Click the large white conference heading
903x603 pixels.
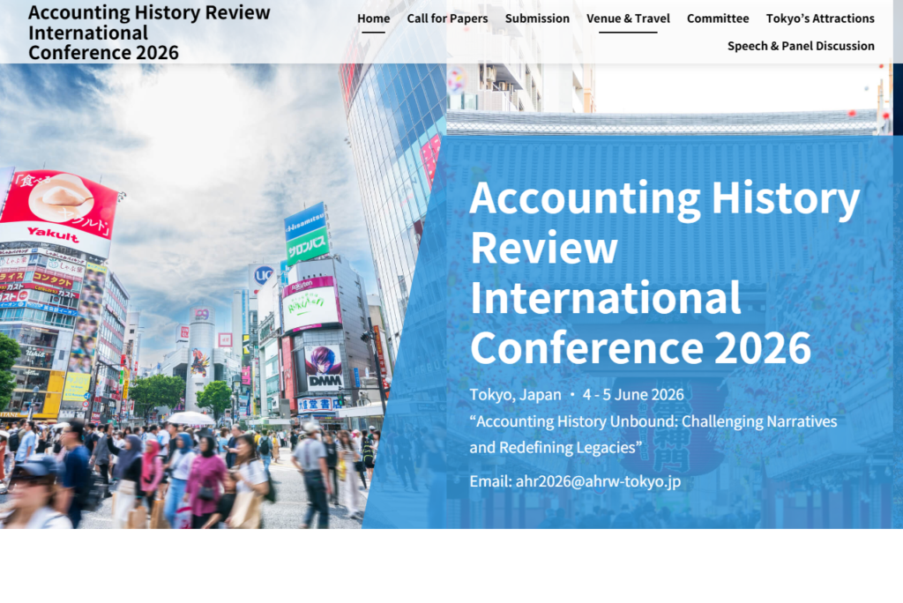click(x=664, y=272)
